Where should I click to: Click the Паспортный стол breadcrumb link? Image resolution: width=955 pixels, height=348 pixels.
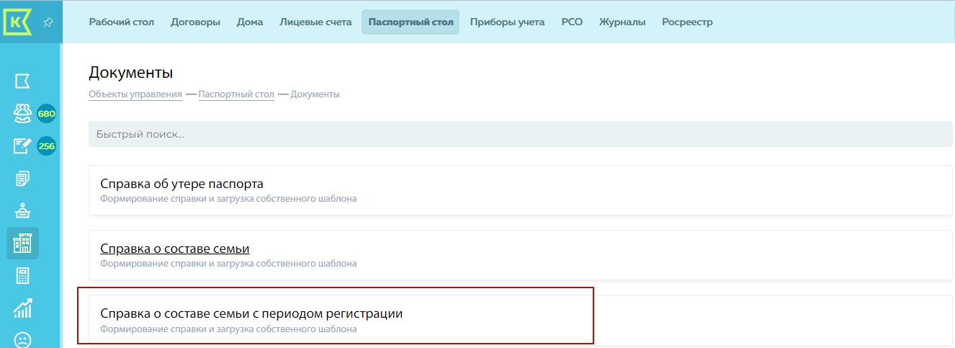pyautogui.click(x=236, y=94)
